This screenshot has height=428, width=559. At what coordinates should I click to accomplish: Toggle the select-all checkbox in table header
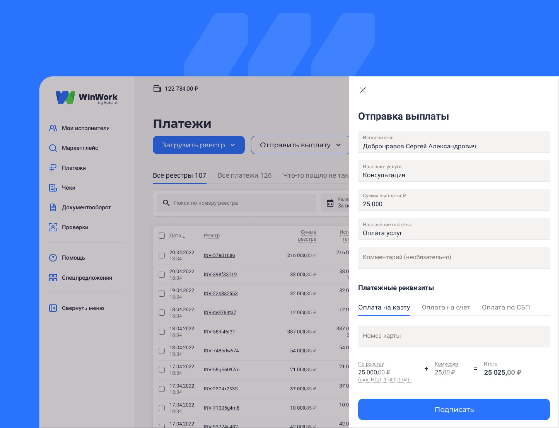[162, 236]
